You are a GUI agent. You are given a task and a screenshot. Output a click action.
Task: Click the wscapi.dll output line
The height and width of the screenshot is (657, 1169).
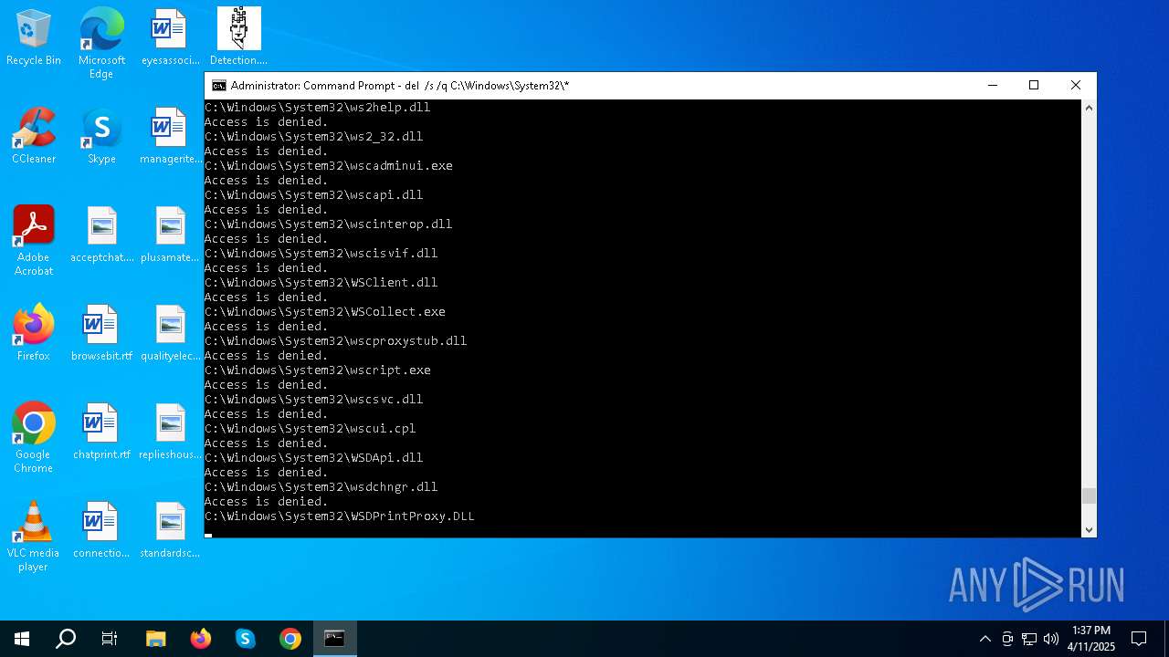314,195
